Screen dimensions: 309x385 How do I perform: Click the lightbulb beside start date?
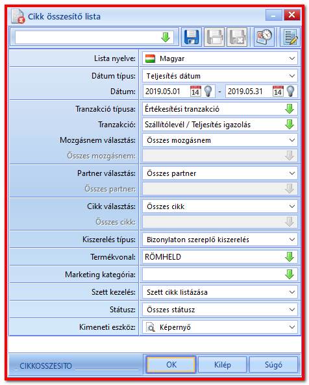click(208, 92)
